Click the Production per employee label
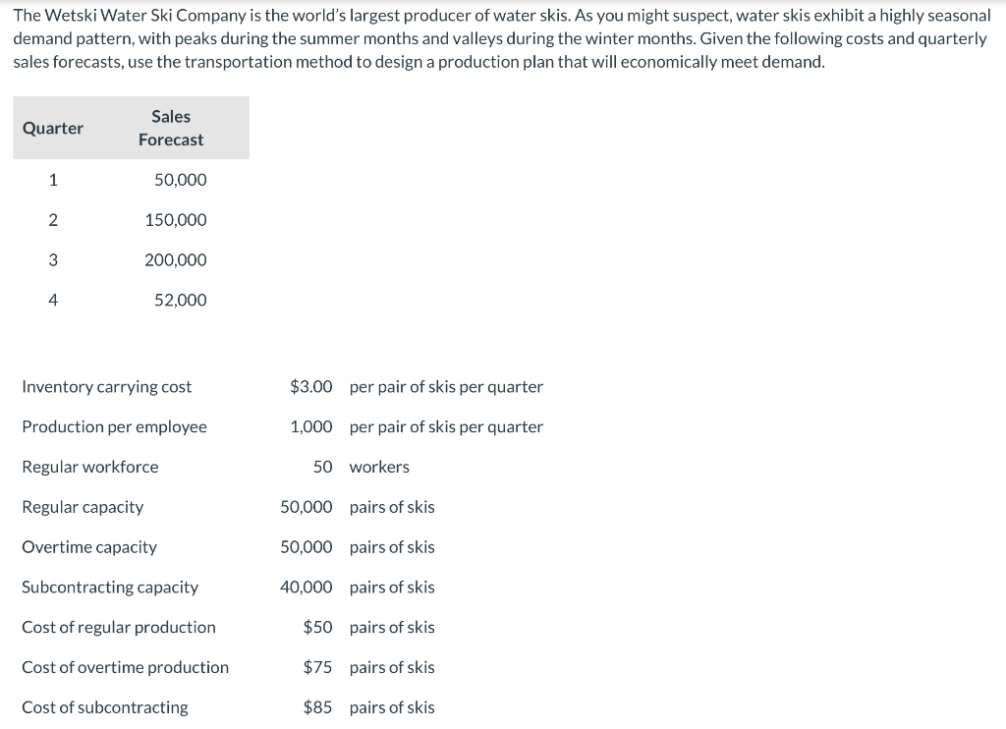This screenshot has width=1006, height=729. [x=114, y=427]
